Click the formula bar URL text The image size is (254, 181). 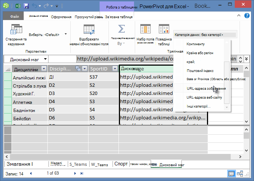(x=125, y=59)
